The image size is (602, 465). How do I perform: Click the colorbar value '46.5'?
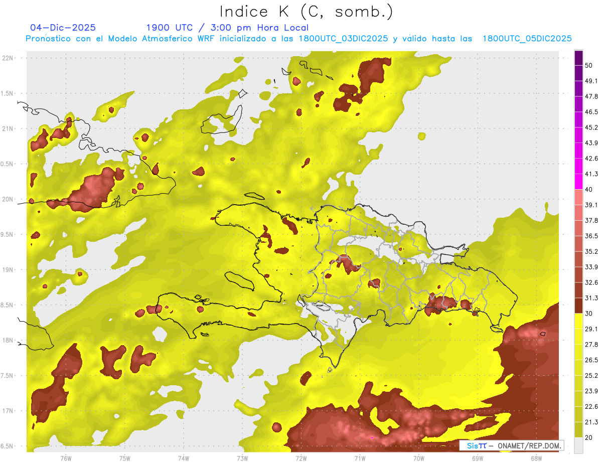click(x=591, y=112)
